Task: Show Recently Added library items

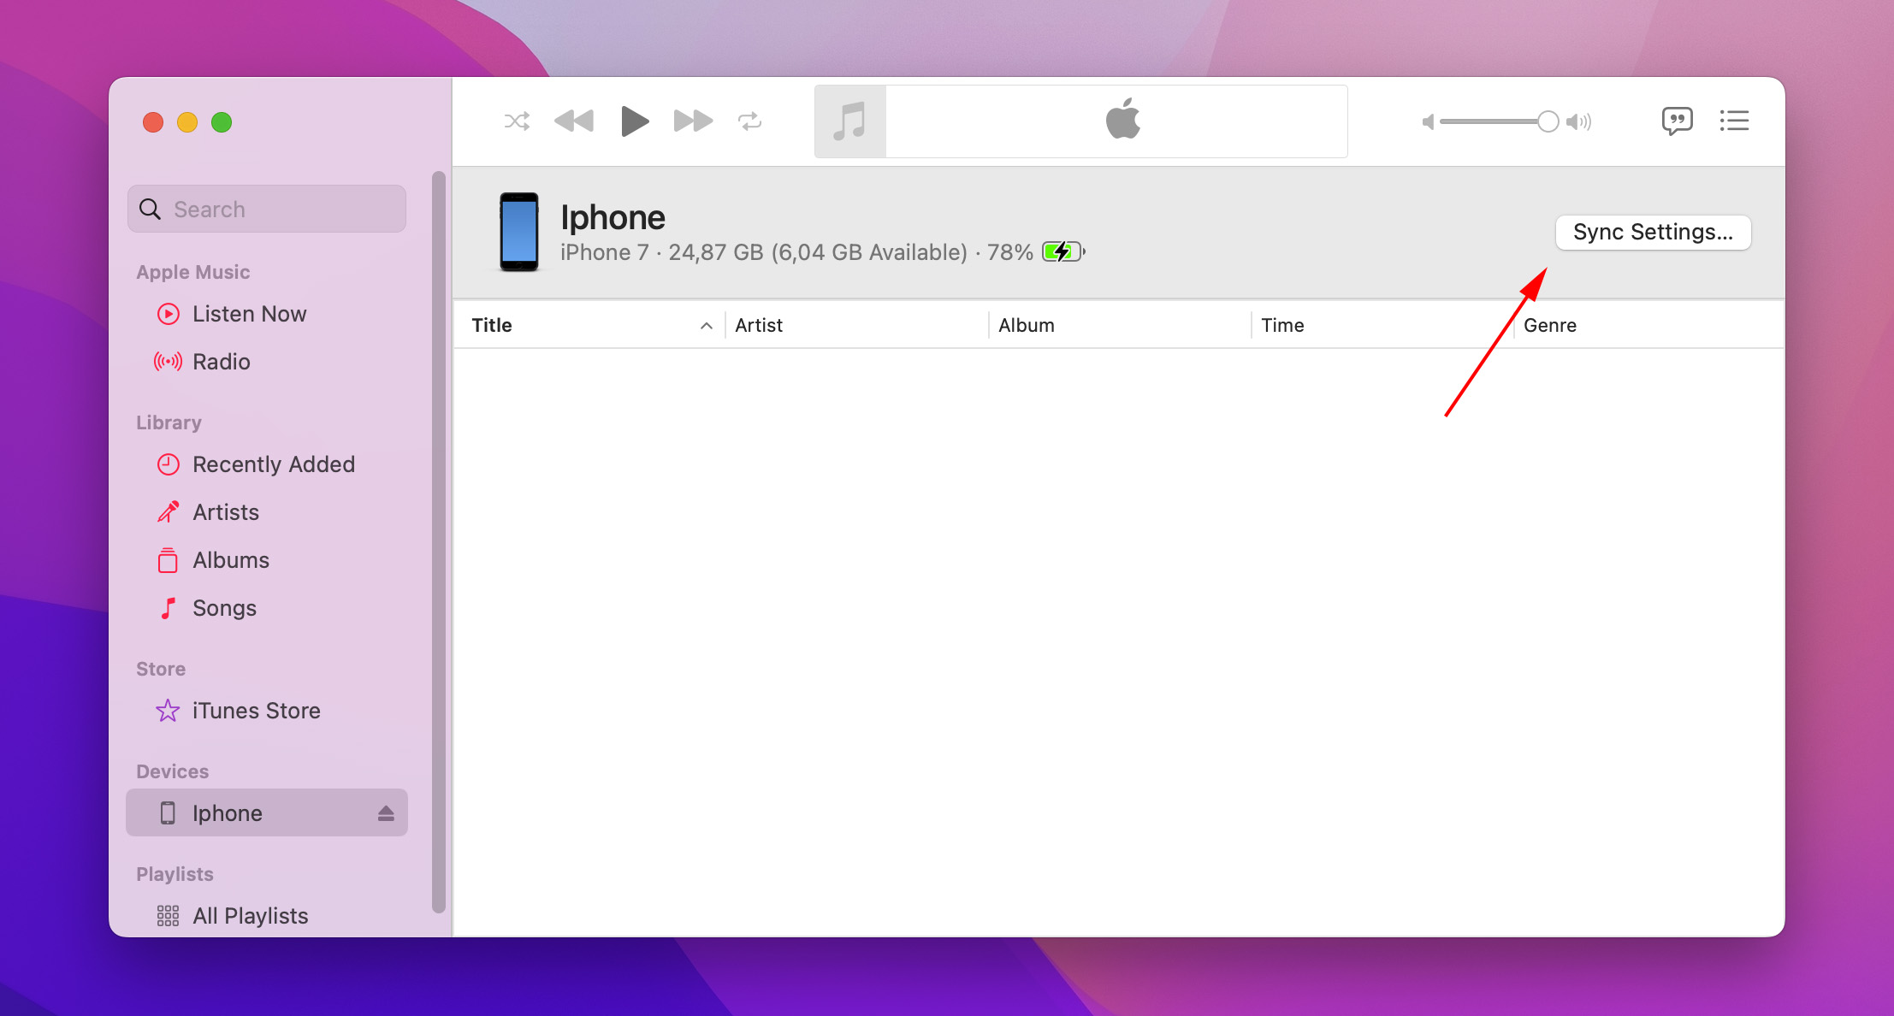Action: (267, 464)
